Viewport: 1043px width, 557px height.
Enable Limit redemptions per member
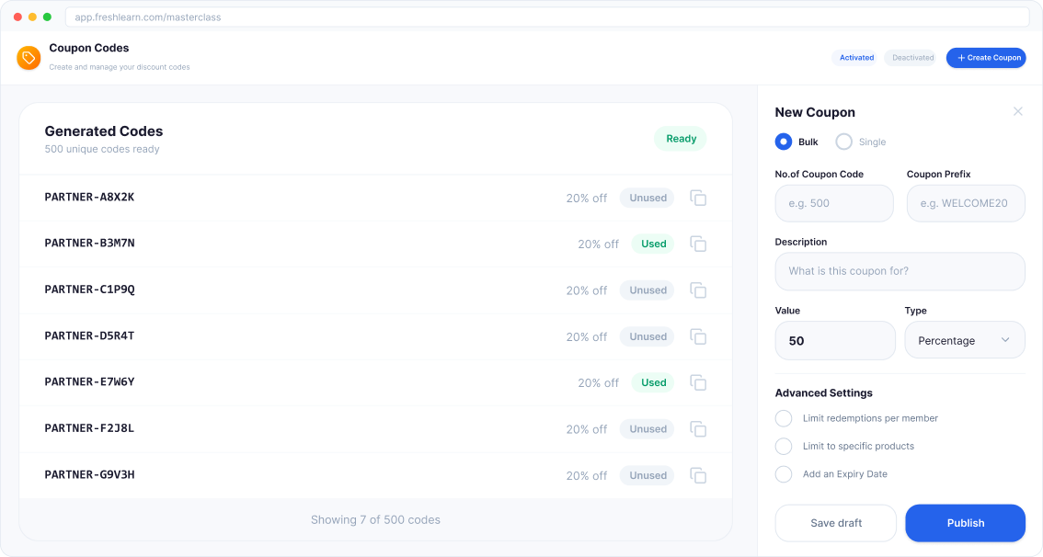(x=784, y=418)
